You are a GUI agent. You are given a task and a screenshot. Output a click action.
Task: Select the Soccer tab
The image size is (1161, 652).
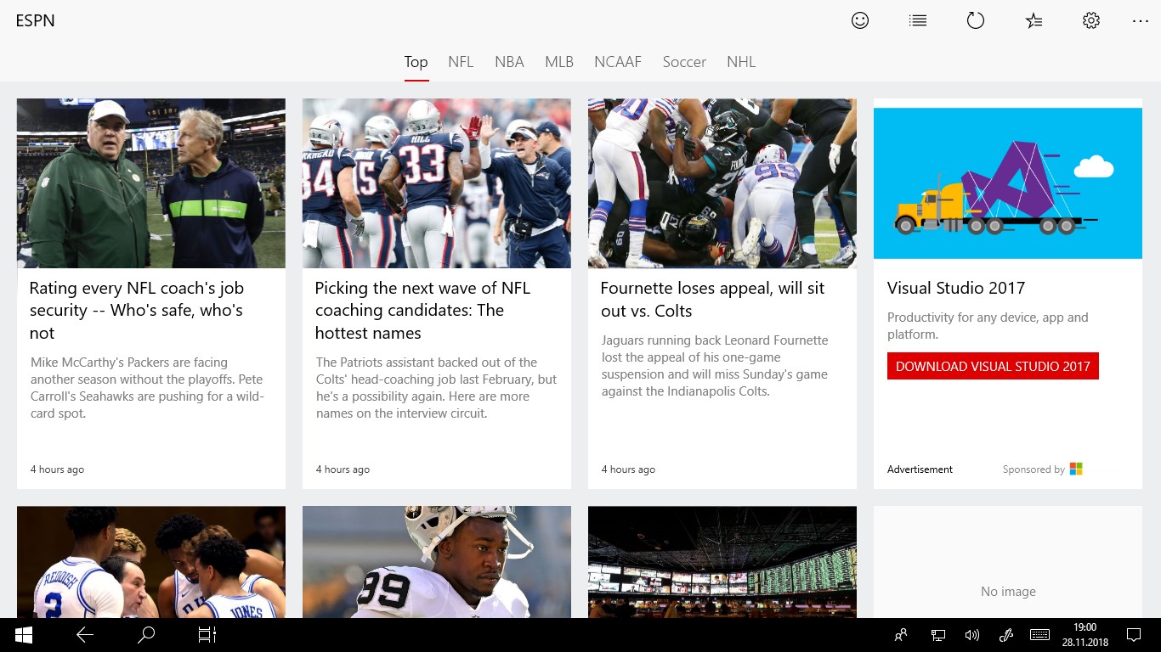(x=684, y=62)
